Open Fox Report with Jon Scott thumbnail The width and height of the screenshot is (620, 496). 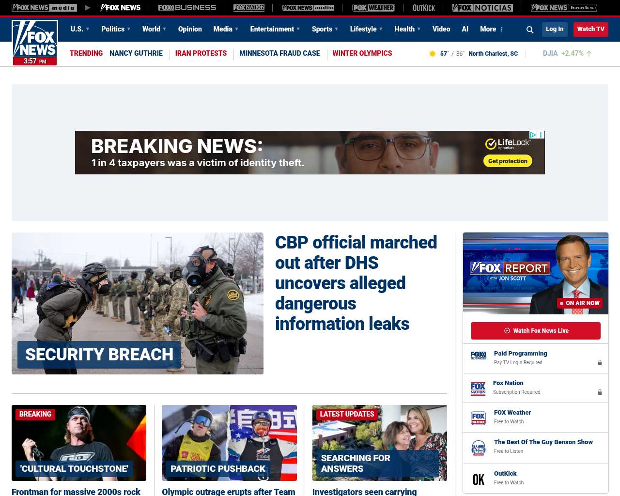click(536, 274)
